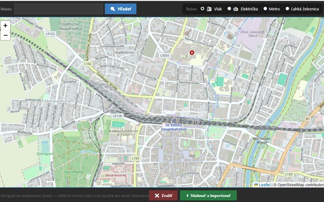The image size is (324, 202).
Task: Click the B1 road shield on map
Action: (308, 119)
